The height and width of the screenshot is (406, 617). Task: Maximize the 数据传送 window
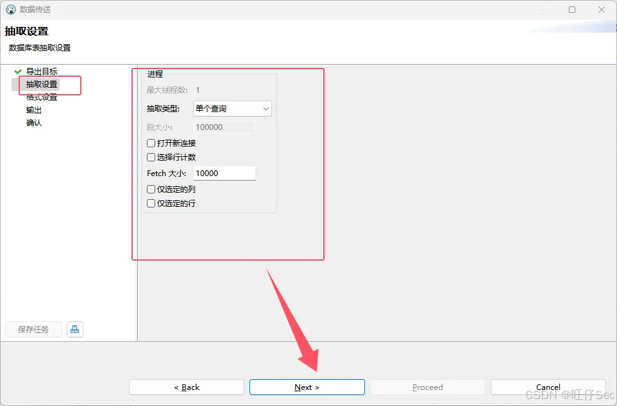(x=572, y=10)
